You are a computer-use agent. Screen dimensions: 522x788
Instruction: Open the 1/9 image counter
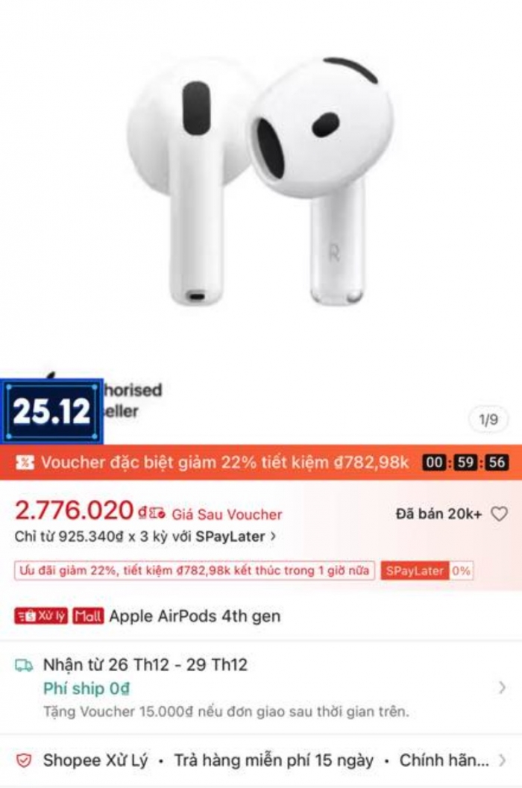click(x=488, y=419)
